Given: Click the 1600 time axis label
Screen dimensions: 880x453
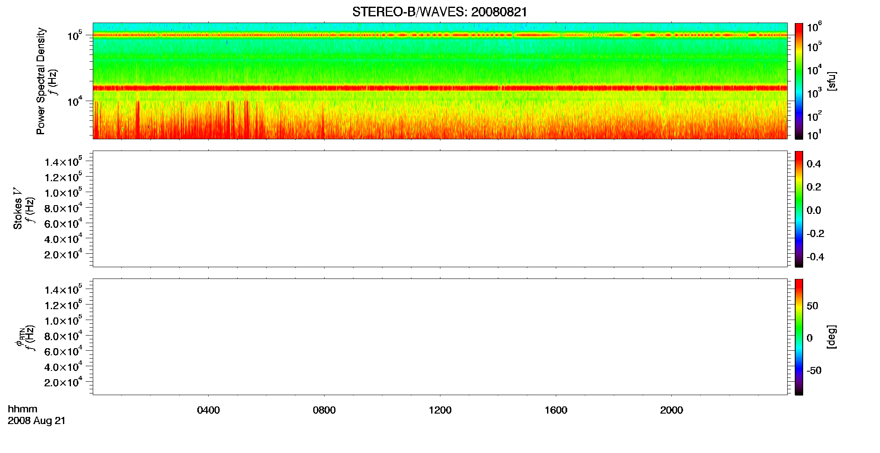Looking at the screenshot, I should coord(556,410).
